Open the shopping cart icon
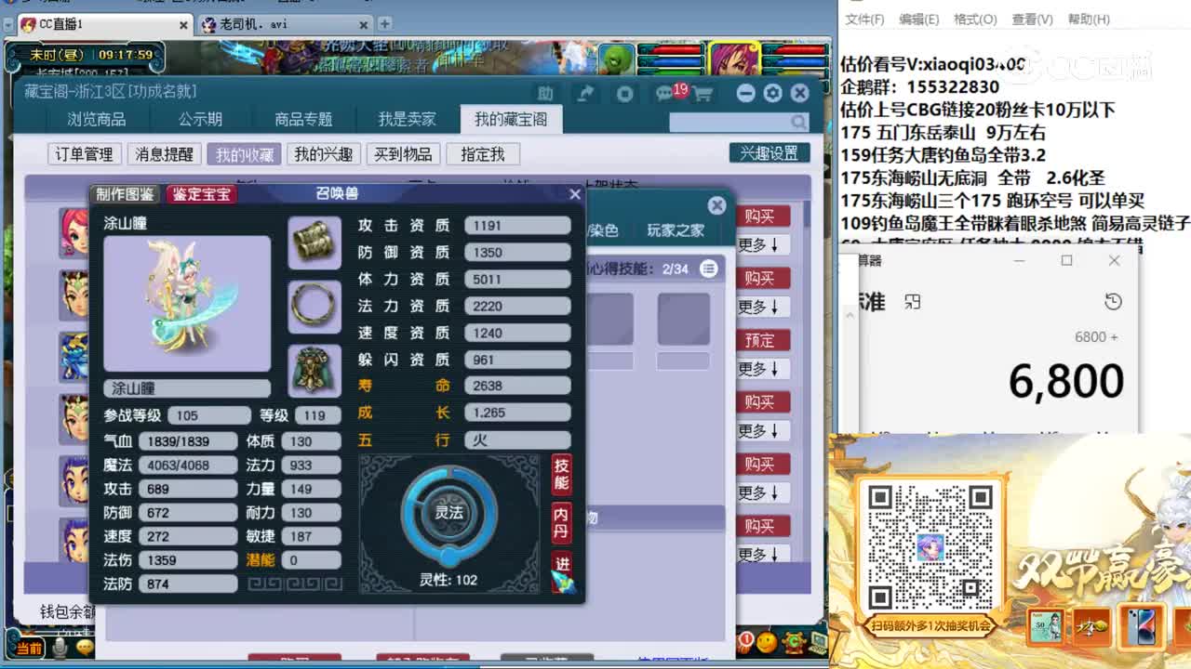The height and width of the screenshot is (669, 1191). pos(703,94)
